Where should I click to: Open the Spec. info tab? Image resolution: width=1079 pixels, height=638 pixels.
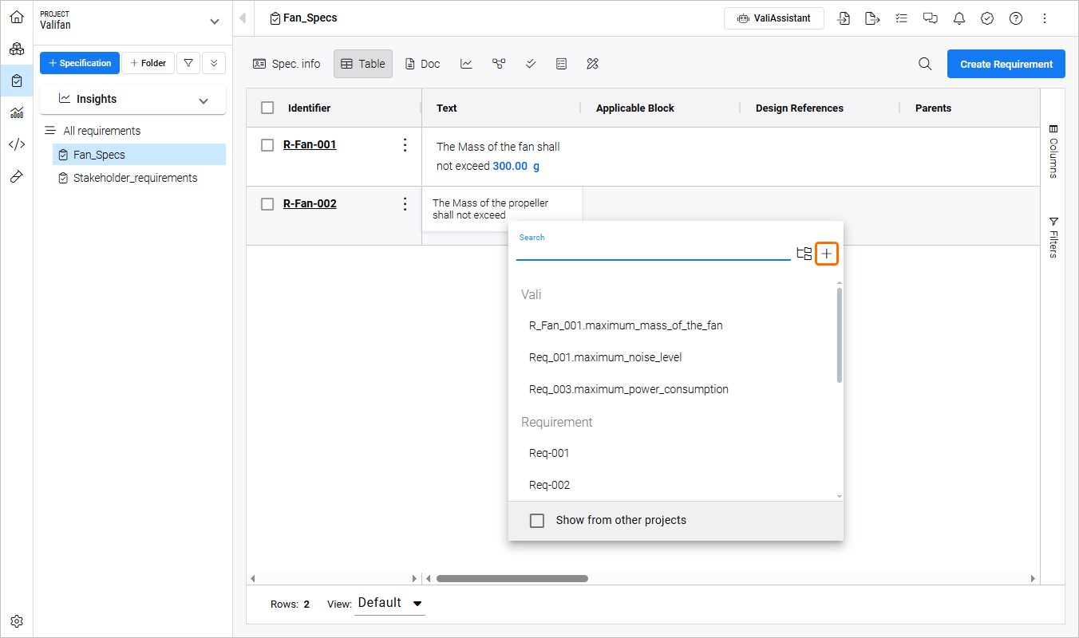click(287, 64)
